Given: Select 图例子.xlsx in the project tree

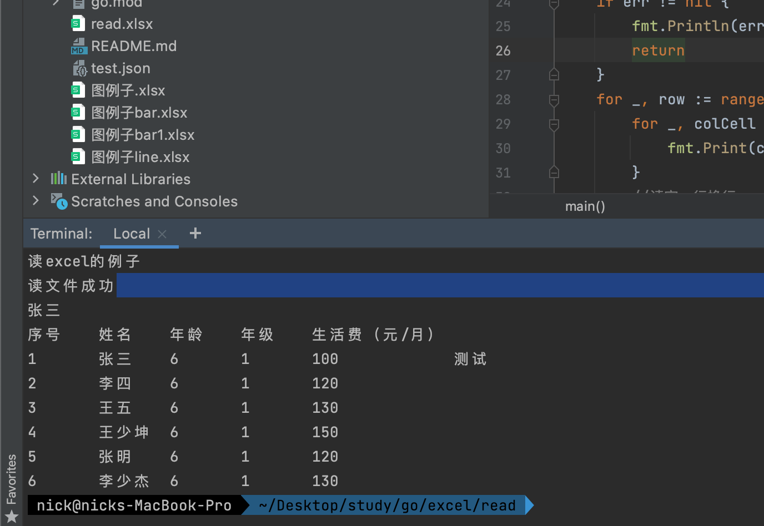Looking at the screenshot, I should pyautogui.click(x=128, y=90).
